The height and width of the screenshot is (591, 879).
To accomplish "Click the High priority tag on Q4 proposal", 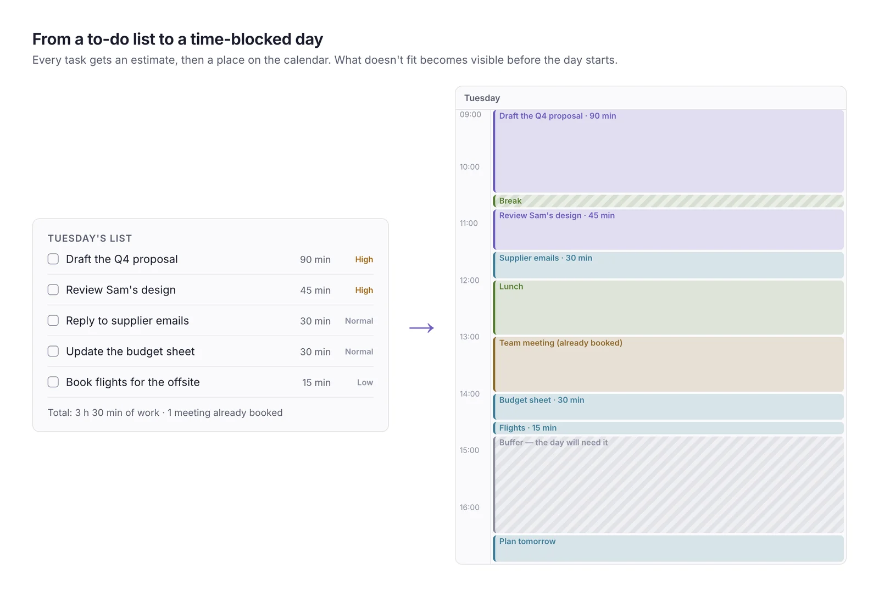I will pyautogui.click(x=364, y=259).
